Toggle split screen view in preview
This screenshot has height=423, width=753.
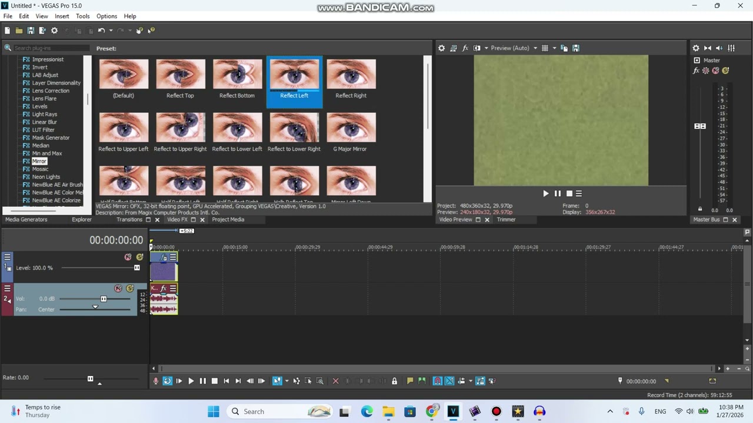[x=477, y=48]
